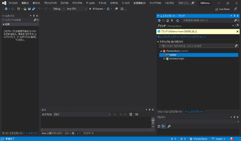Click the info icon in notification bar

point(159,31)
